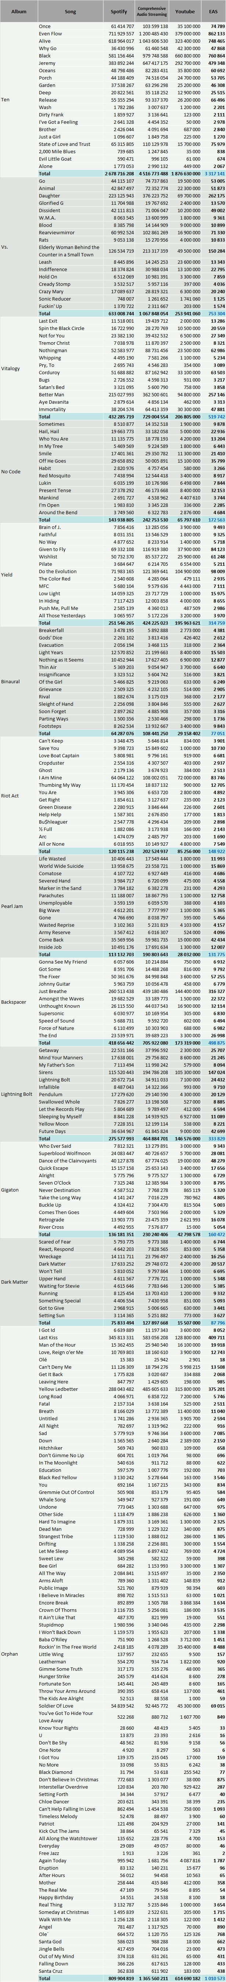Click the song 'Mind Your Manners'
Image resolution: width=226 pixels, height=1982 pixels.
61,1057
